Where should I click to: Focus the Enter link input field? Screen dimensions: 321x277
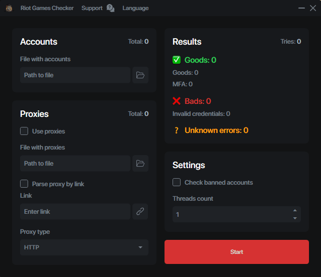point(75,212)
